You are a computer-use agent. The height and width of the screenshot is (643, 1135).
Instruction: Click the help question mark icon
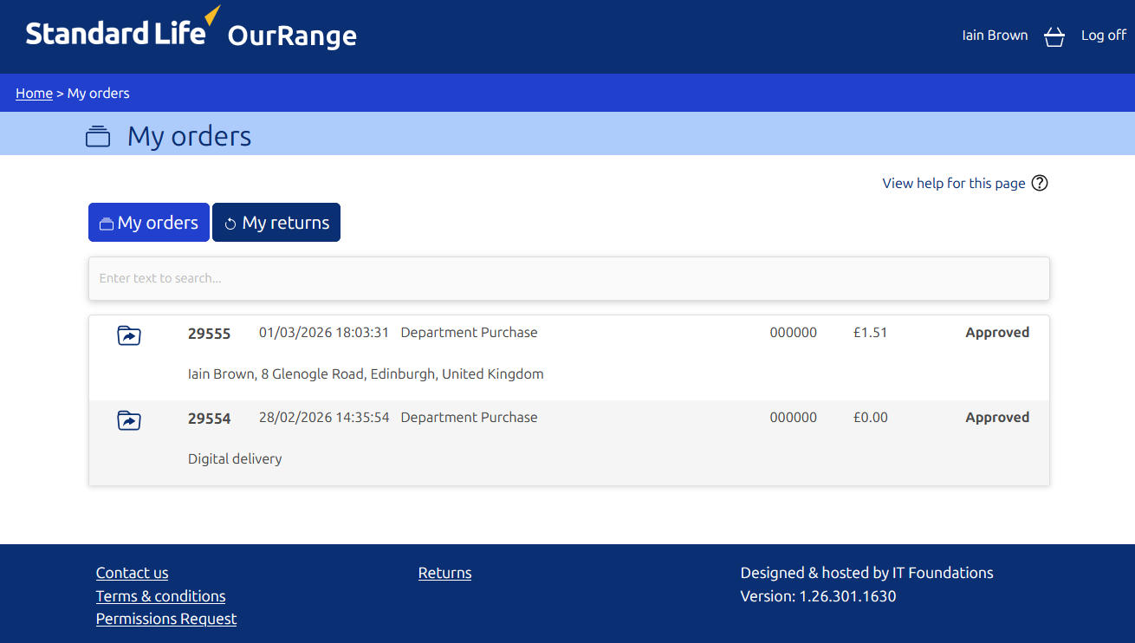(x=1040, y=183)
